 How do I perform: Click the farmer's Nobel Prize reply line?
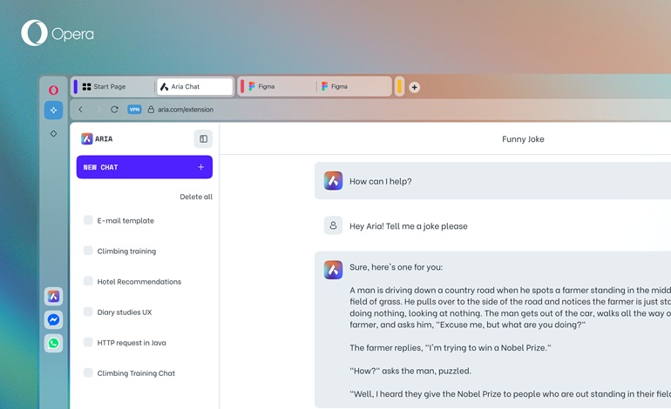(451, 348)
